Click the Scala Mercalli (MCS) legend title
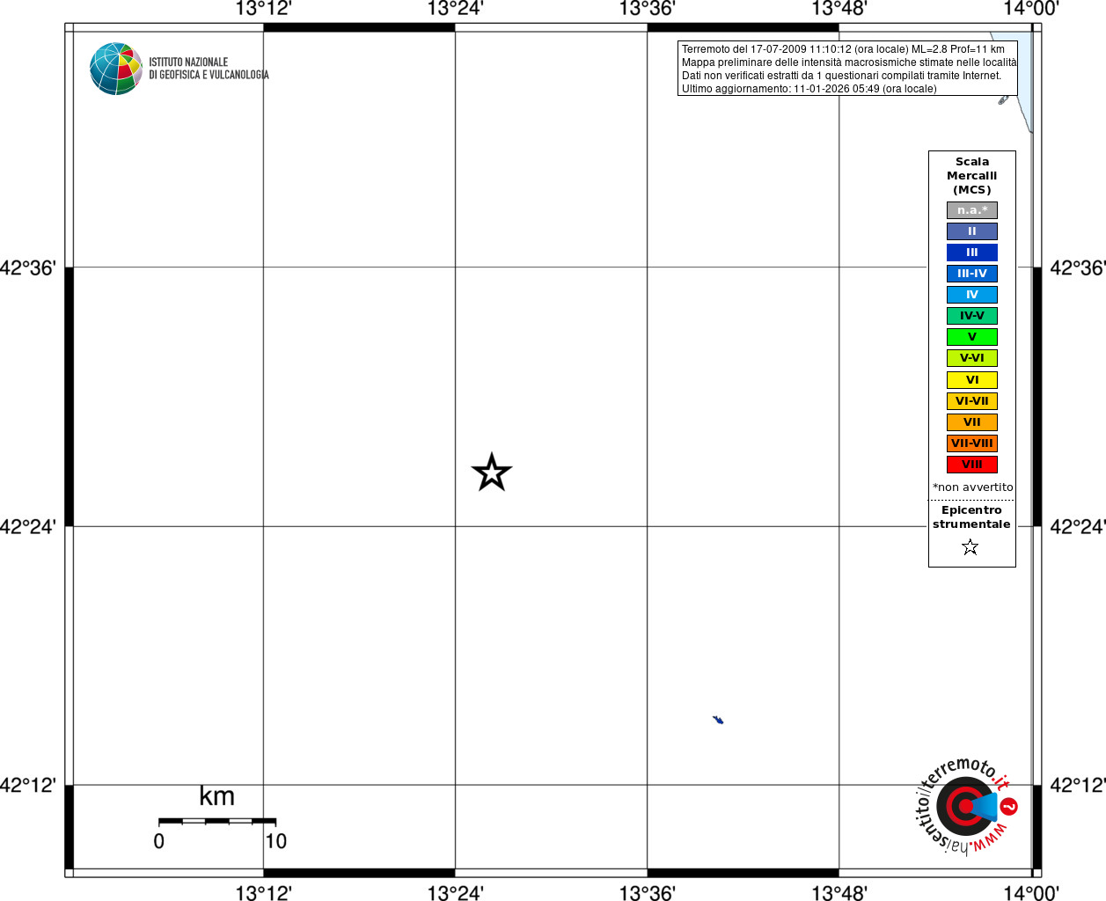 [972, 176]
